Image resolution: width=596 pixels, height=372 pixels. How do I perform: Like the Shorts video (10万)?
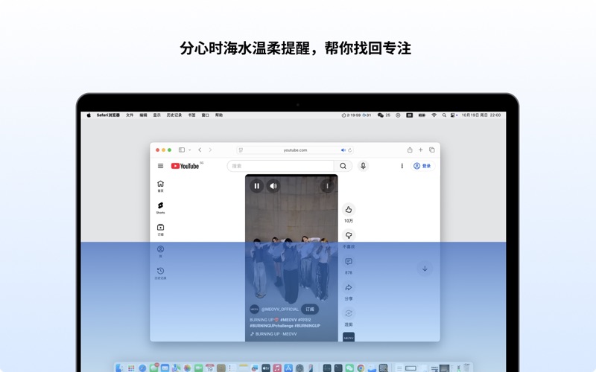pos(349,210)
